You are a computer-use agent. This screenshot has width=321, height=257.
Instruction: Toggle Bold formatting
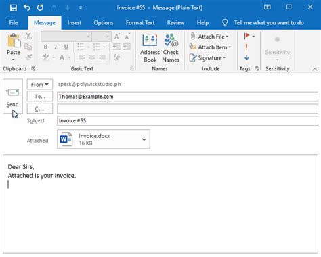45,47
